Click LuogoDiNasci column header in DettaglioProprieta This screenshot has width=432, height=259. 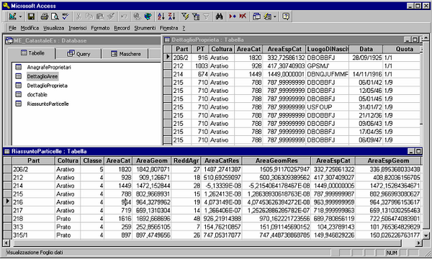(328, 49)
